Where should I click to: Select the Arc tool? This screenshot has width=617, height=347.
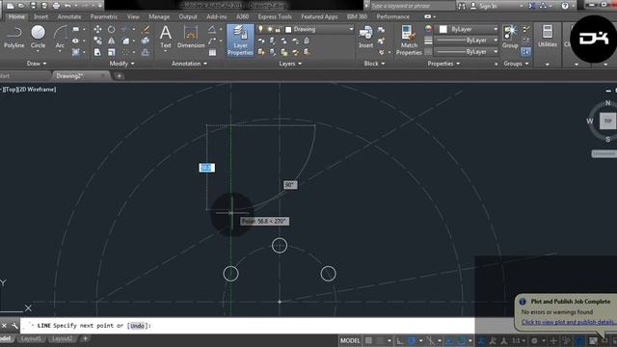tap(60, 37)
